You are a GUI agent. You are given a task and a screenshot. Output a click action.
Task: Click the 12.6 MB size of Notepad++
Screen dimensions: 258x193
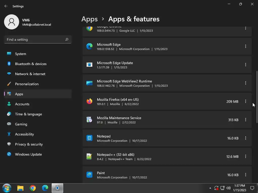click(x=232, y=157)
